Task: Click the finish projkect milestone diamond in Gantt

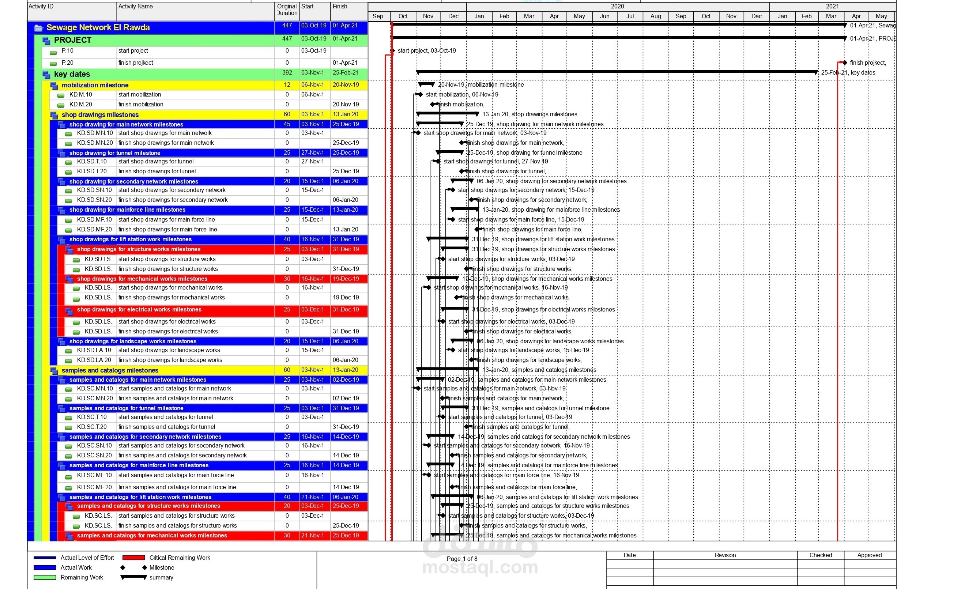Action: (845, 63)
